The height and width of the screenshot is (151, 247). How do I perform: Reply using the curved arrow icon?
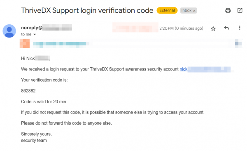coord(226,28)
